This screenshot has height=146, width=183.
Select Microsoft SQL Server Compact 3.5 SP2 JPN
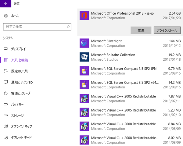(130, 71)
